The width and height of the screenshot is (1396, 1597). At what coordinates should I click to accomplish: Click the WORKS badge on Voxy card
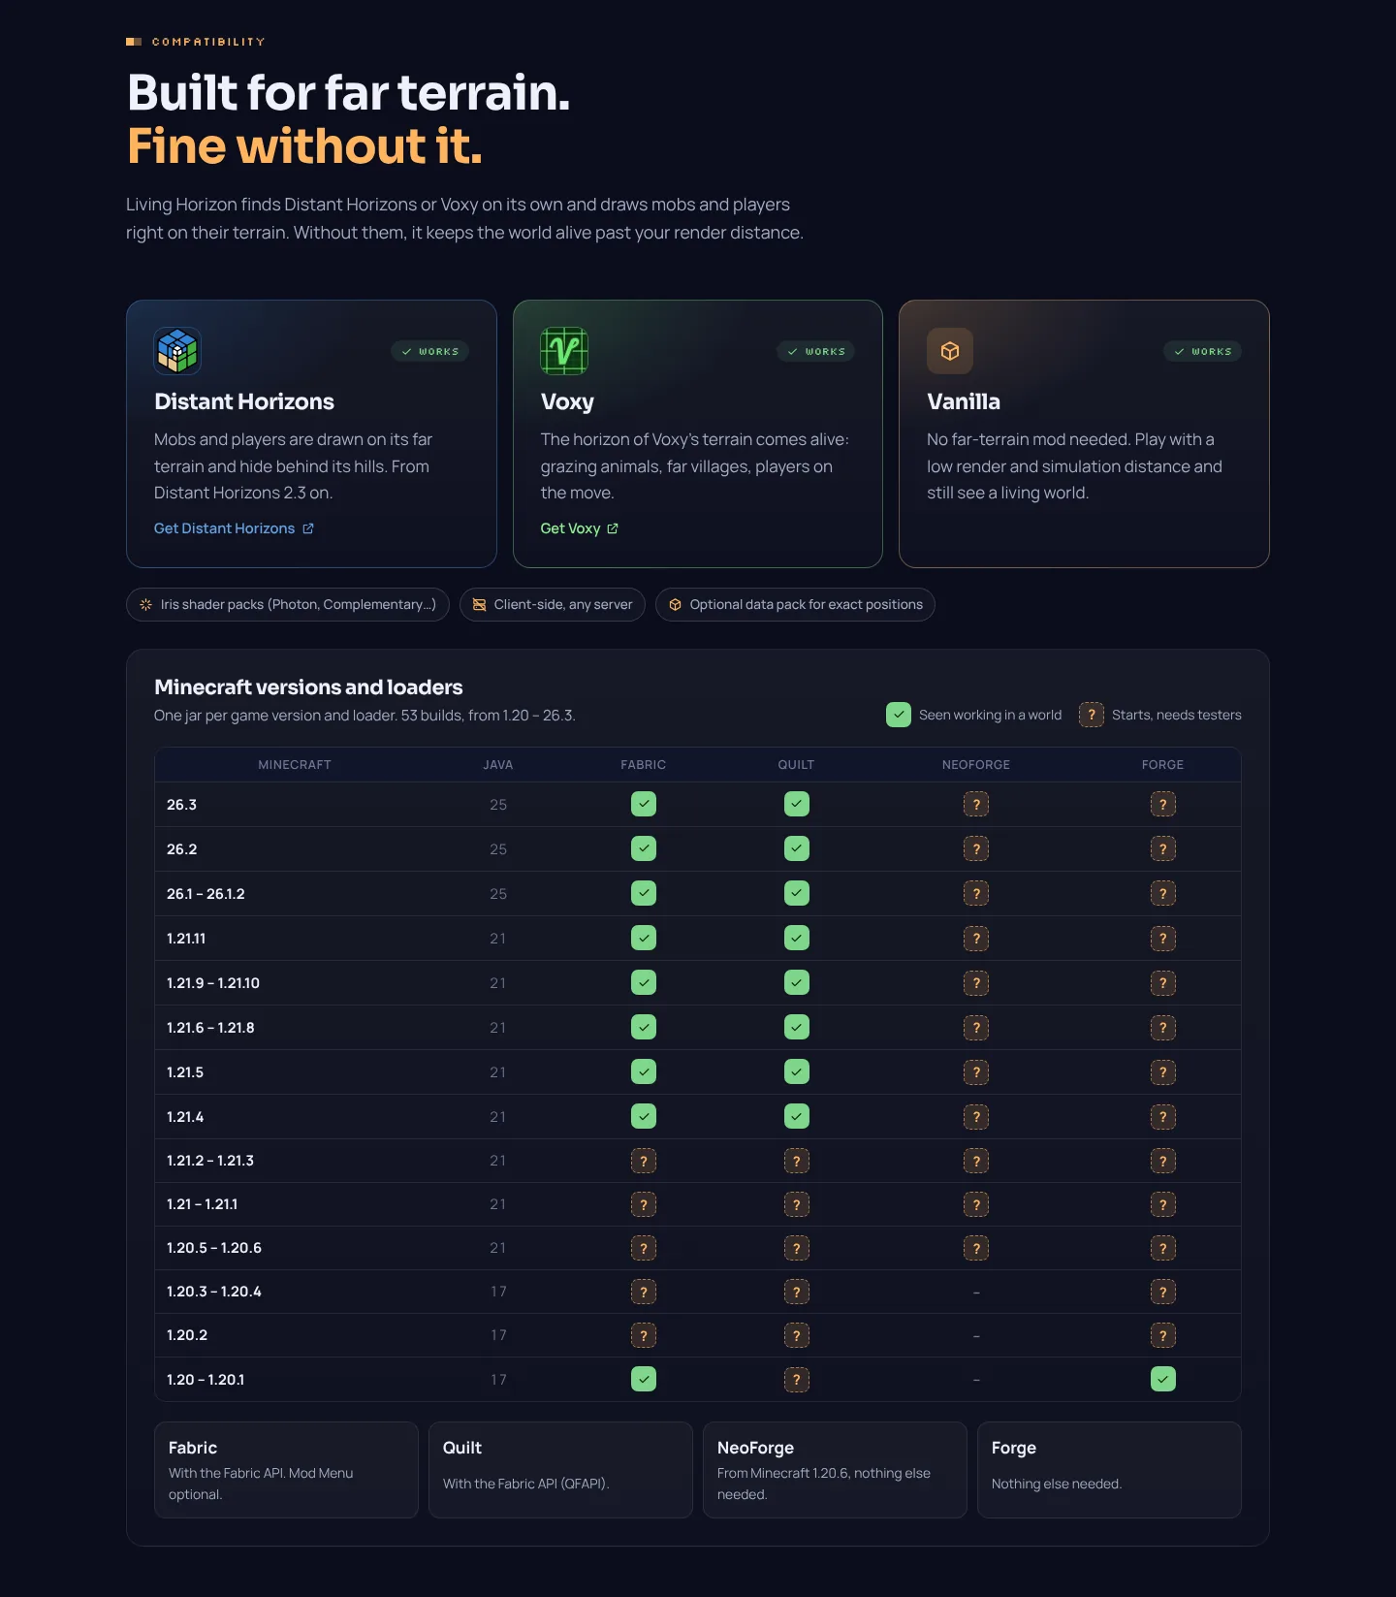tap(816, 351)
